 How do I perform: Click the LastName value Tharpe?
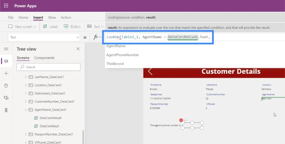click(x=209, y=89)
